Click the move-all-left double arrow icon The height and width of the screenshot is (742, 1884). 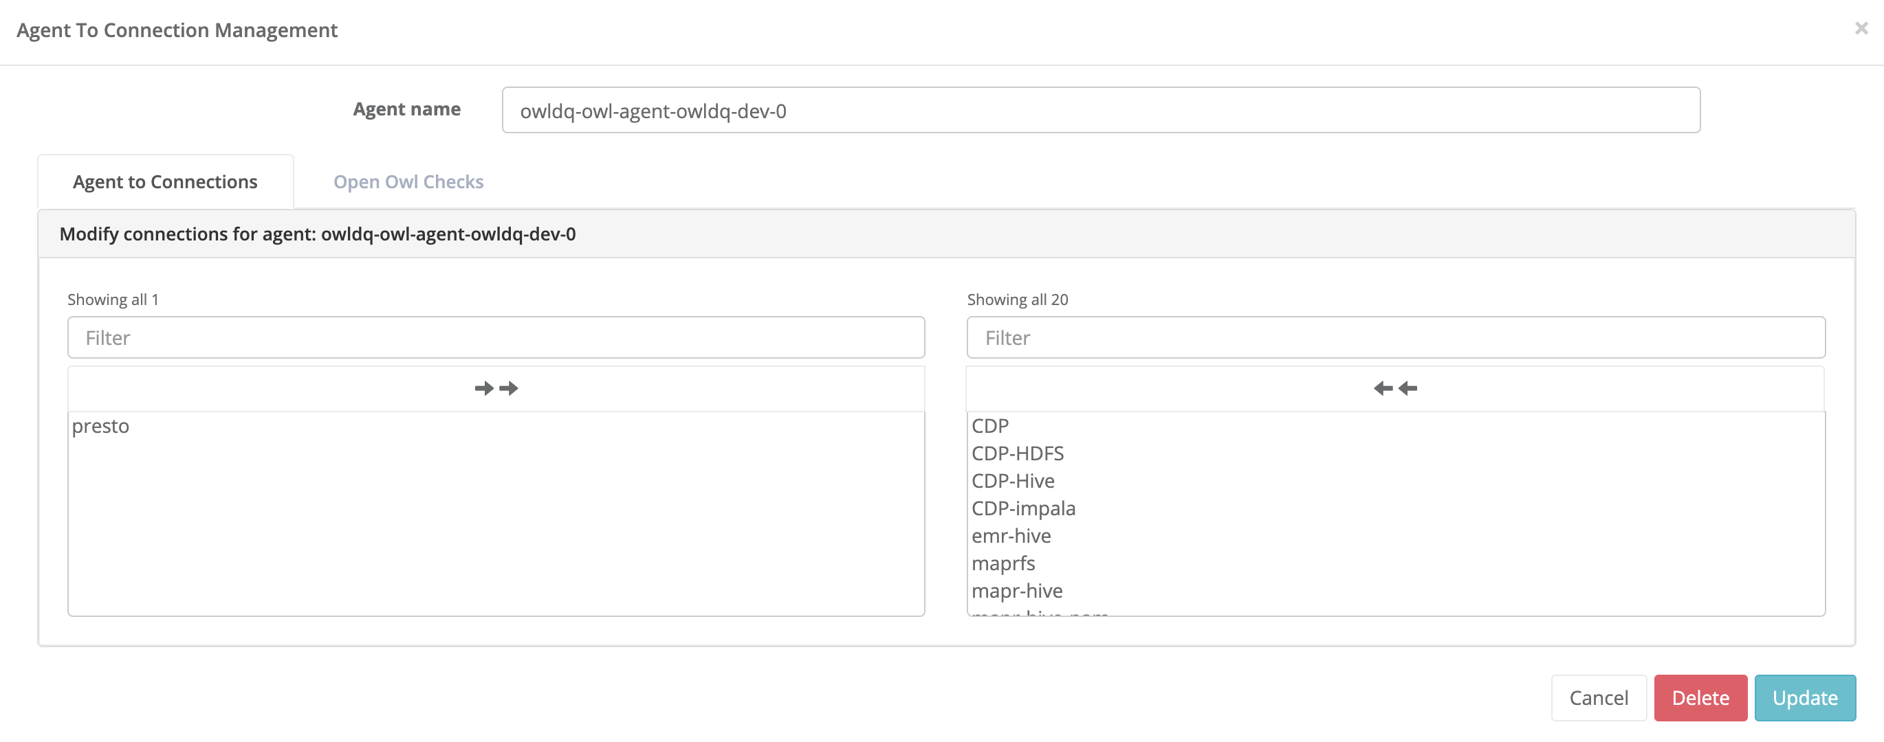pyautogui.click(x=1394, y=388)
